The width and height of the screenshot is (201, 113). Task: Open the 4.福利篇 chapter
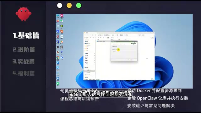point(24,73)
